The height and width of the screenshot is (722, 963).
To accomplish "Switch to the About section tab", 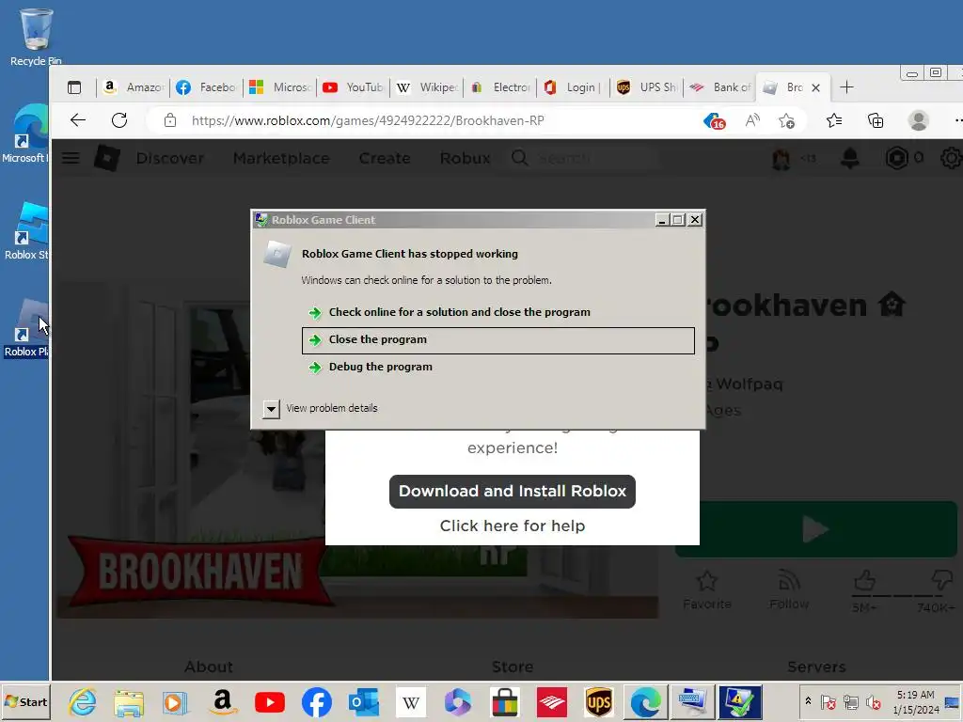I will [209, 667].
